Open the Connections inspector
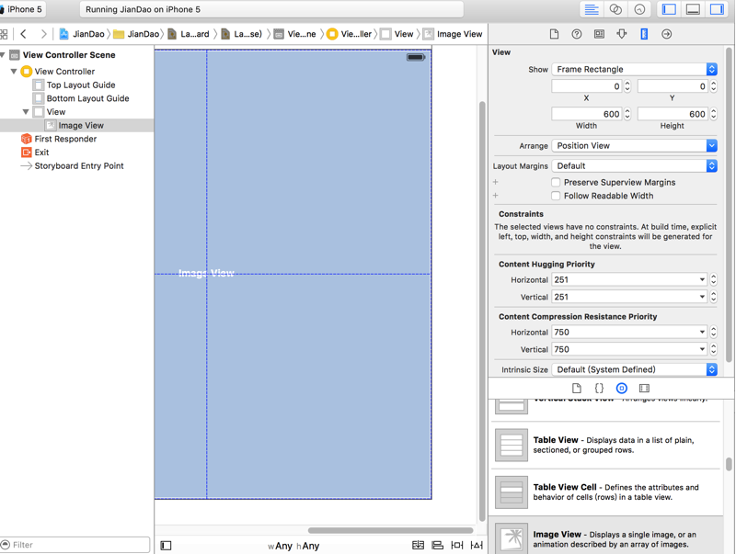 tap(666, 34)
